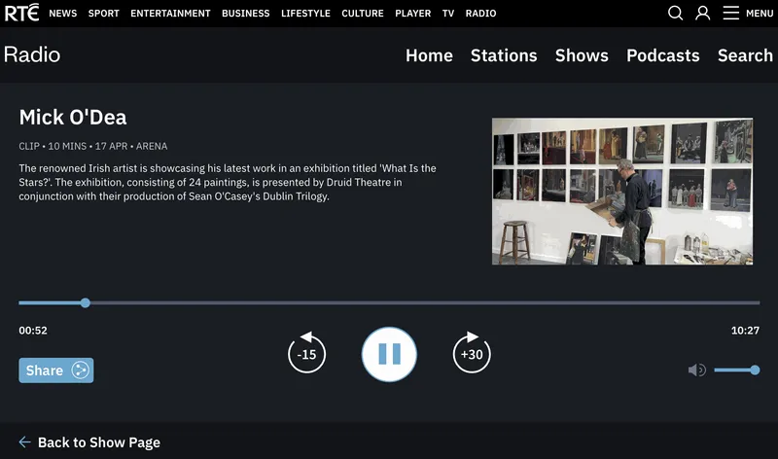
Task: Select Home in Radio navigation
Action: 429,55
